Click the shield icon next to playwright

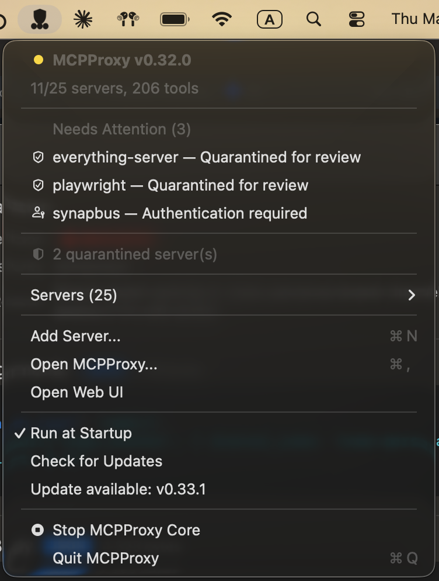click(x=39, y=185)
